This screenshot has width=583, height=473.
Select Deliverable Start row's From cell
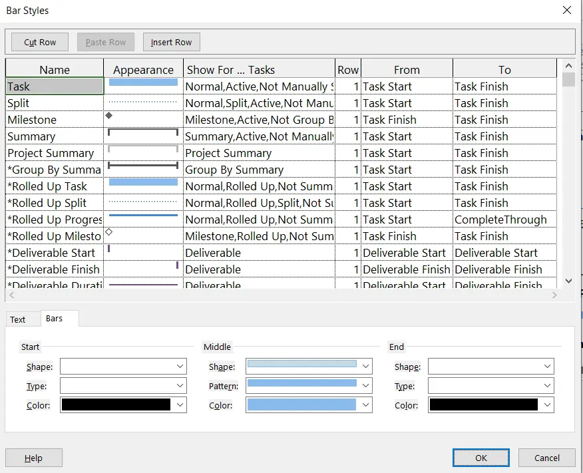407,253
